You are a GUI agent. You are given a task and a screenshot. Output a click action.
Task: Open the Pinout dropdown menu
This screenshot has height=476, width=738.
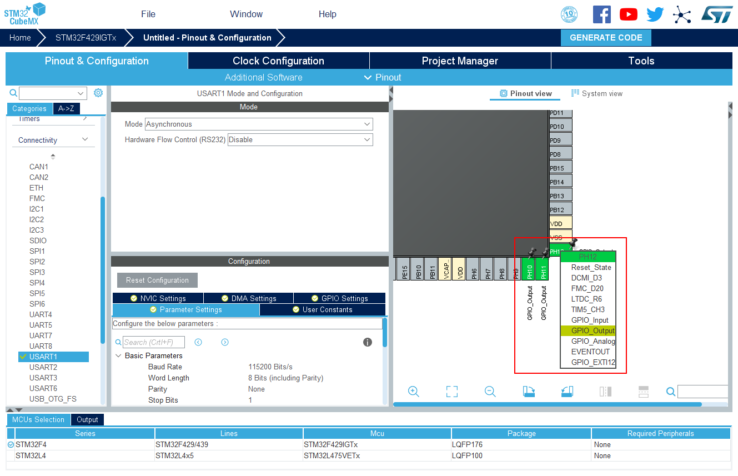(383, 77)
